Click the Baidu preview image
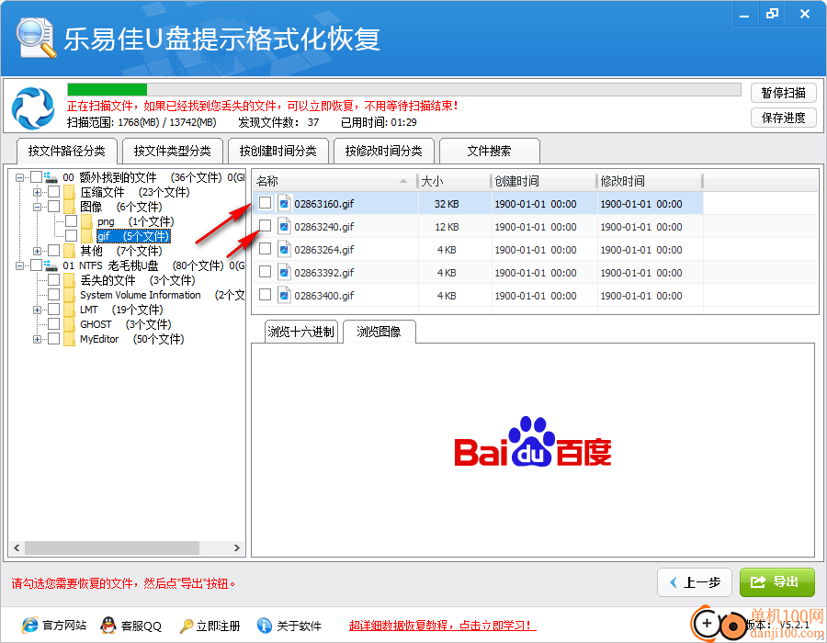This screenshot has height=643, width=827. click(533, 442)
